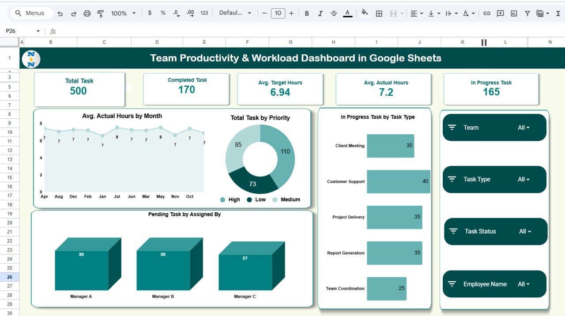Open the Team filter dropdown
The height and width of the screenshot is (316, 565).
pos(524,128)
